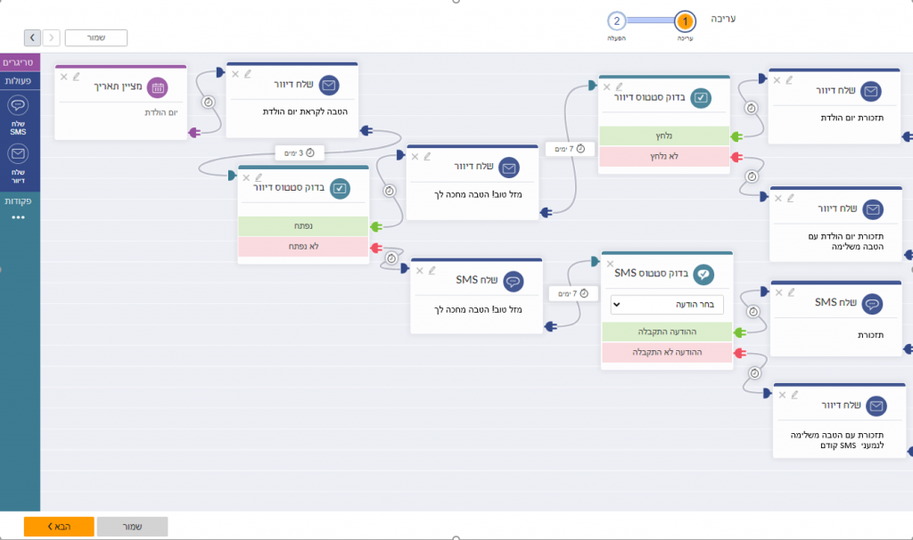The height and width of the screenshot is (540, 913).
Task: Open the three-dots more menu under פקודות
Action: (19, 217)
